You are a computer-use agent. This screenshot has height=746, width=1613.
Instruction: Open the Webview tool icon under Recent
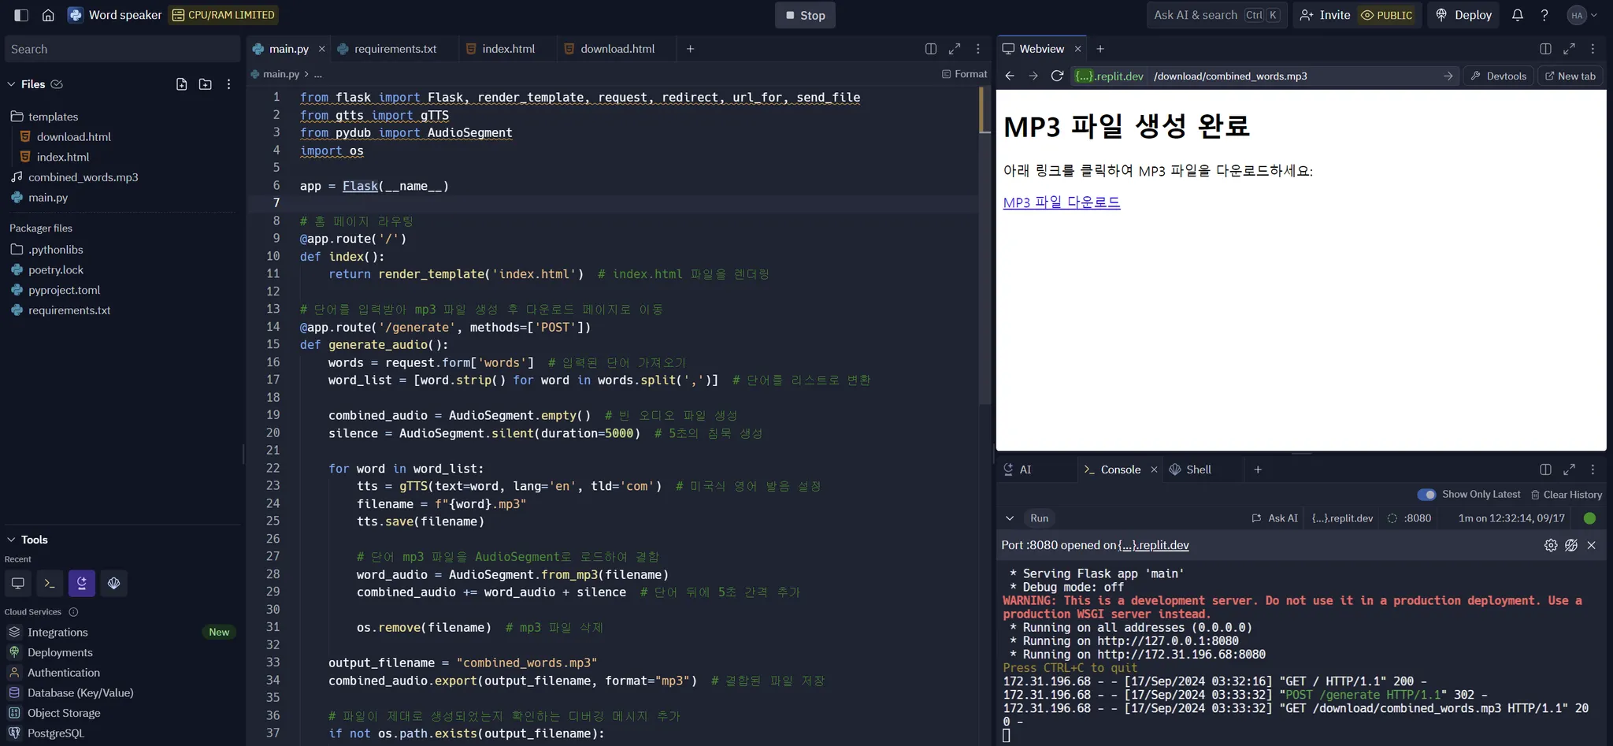pyautogui.click(x=18, y=584)
